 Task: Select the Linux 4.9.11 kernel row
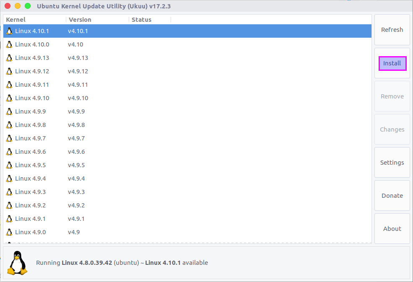(187, 85)
